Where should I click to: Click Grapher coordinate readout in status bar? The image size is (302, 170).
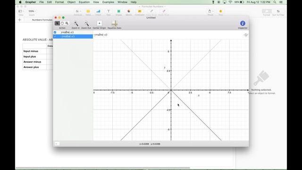coord(150,144)
